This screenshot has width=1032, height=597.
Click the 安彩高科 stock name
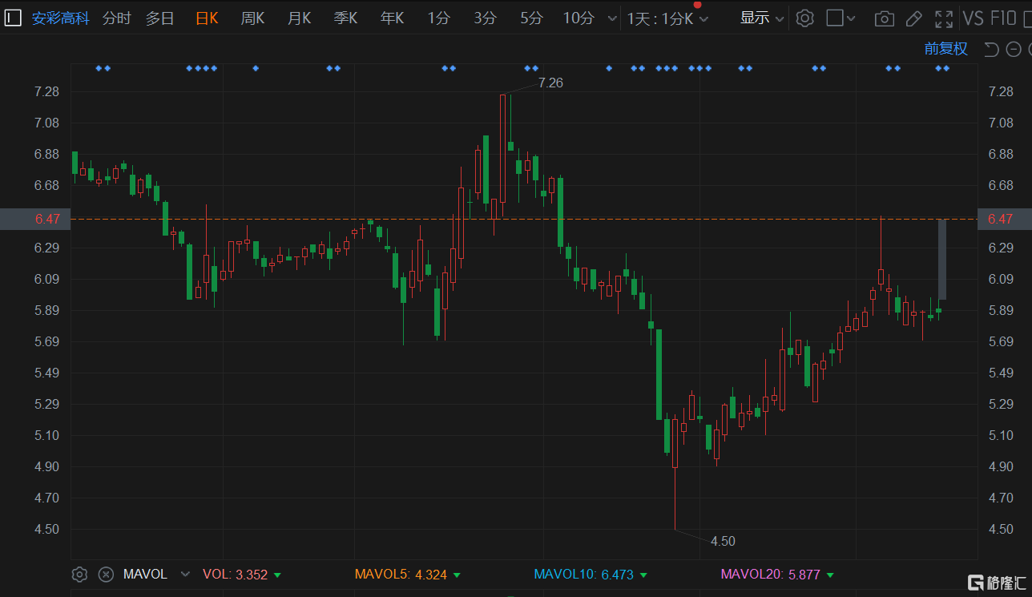click(61, 18)
